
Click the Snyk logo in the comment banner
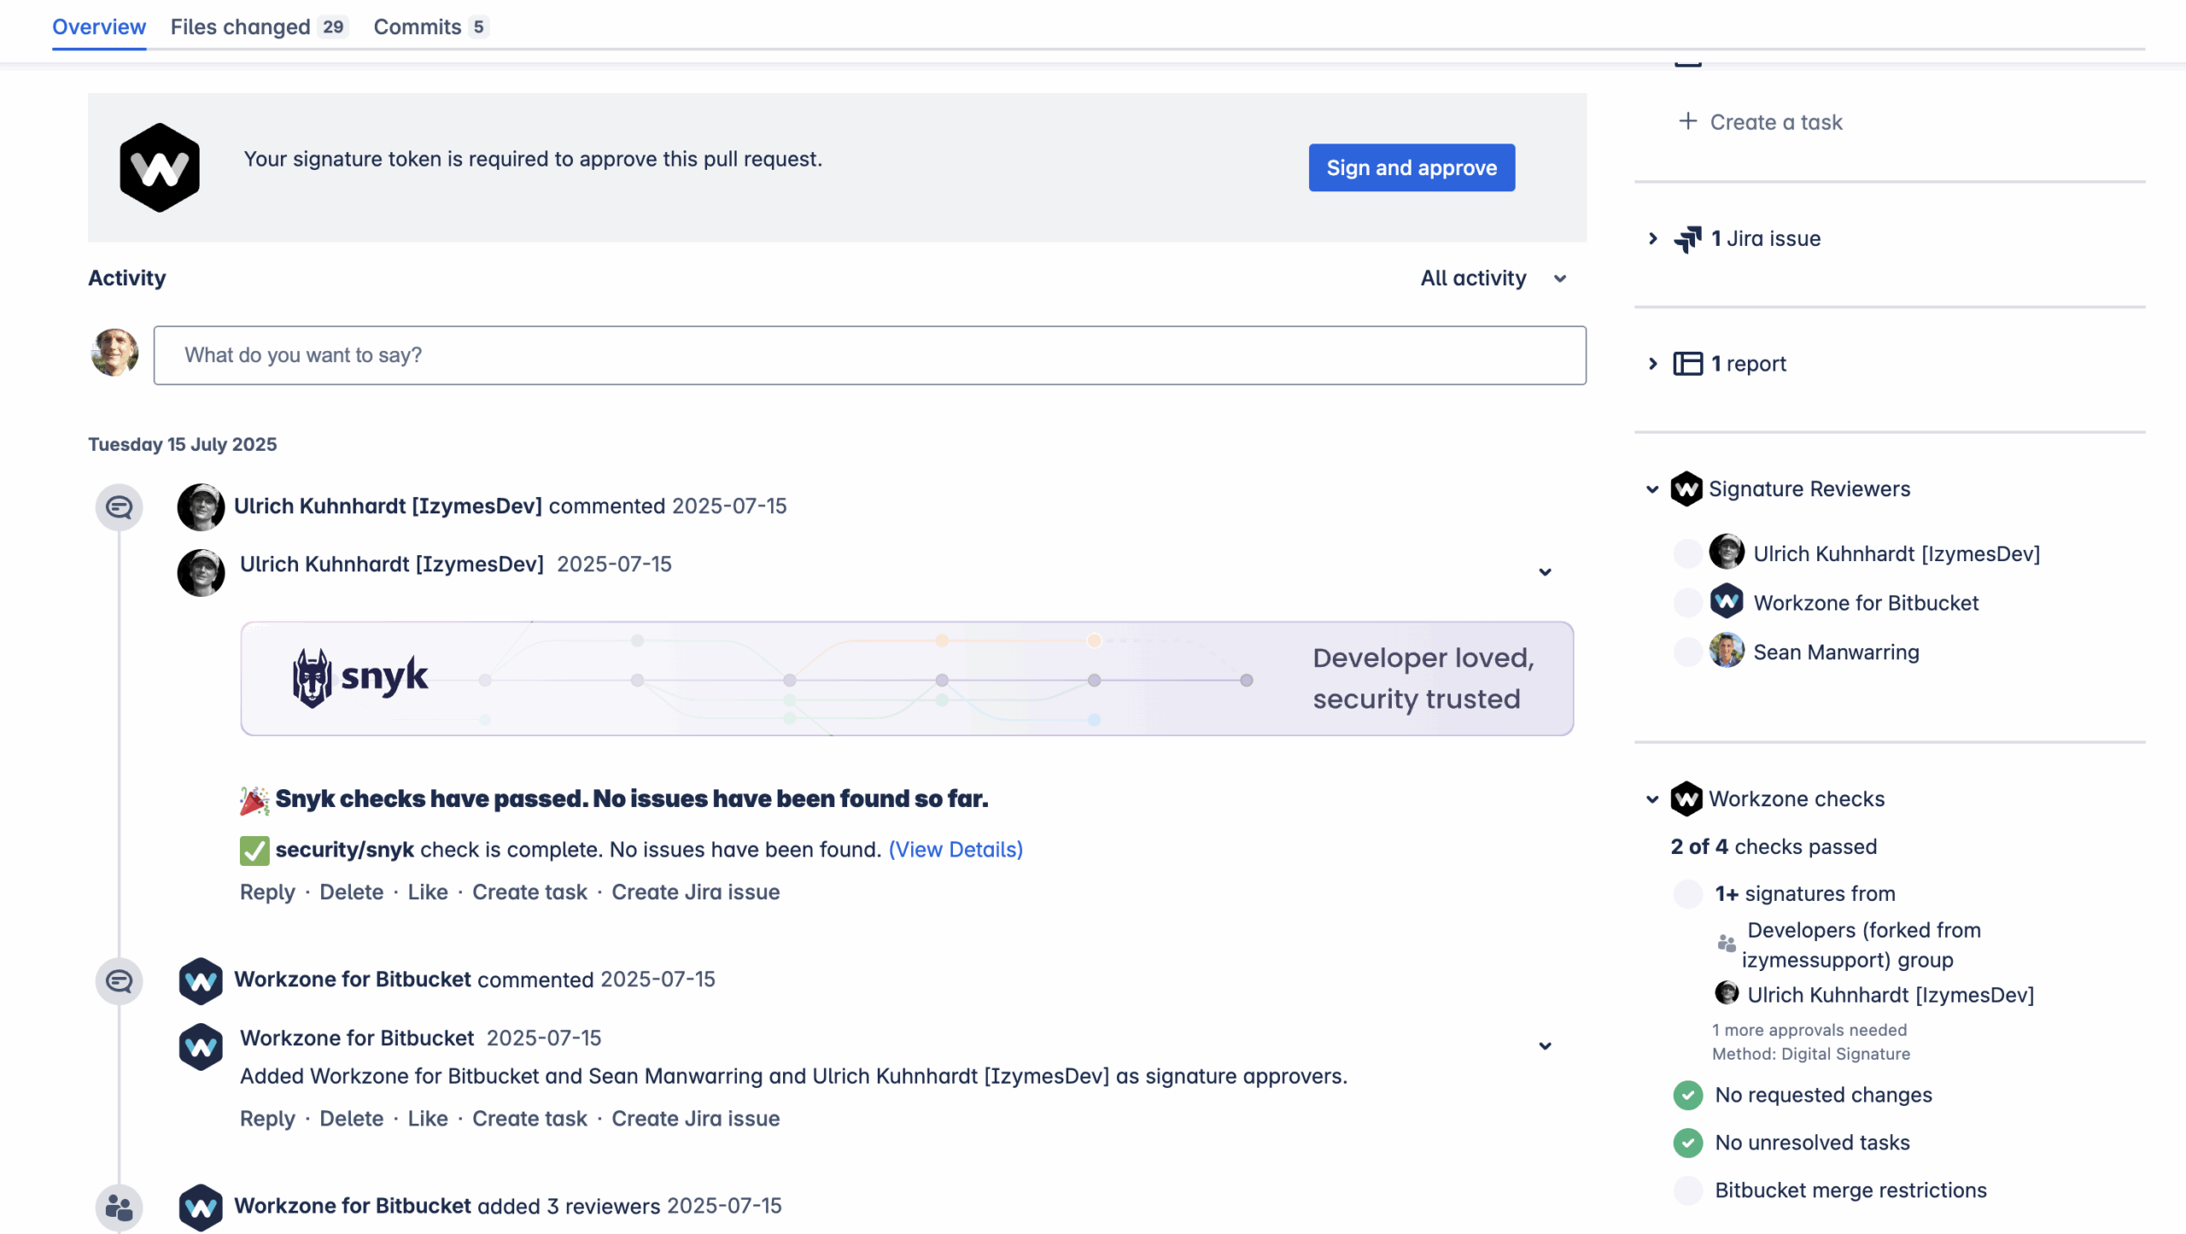pos(359,678)
